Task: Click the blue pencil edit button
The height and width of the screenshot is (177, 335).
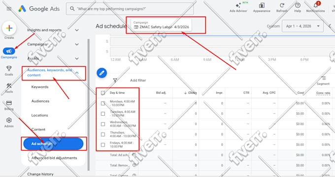Action: [x=101, y=73]
